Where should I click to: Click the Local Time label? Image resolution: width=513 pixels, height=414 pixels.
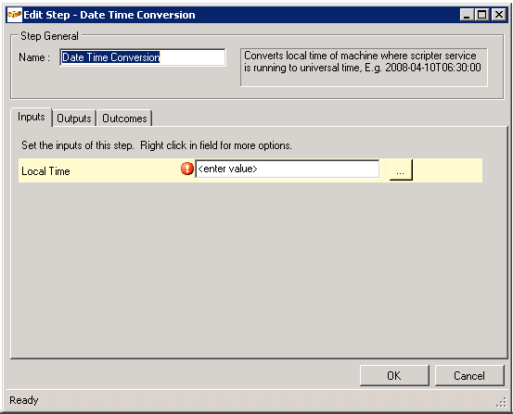(45, 171)
